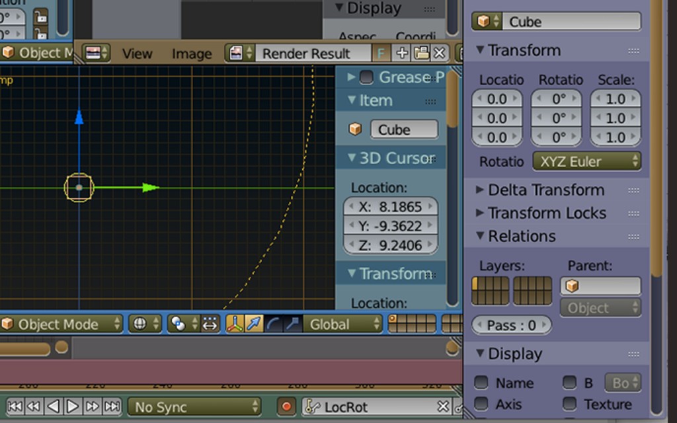This screenshot has height=423, width=677.
Task: Enable the Axis display checkbox
Action: [481, 404]
